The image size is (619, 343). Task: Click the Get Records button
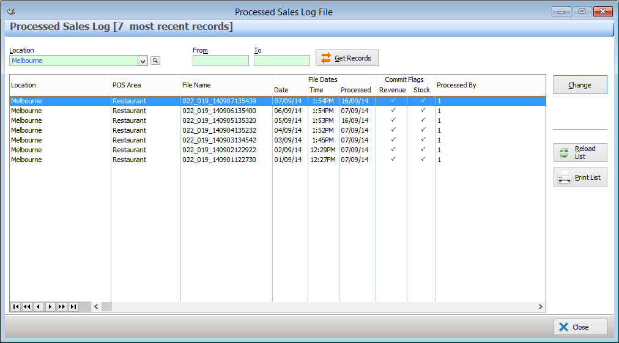[x=347, y=58]
